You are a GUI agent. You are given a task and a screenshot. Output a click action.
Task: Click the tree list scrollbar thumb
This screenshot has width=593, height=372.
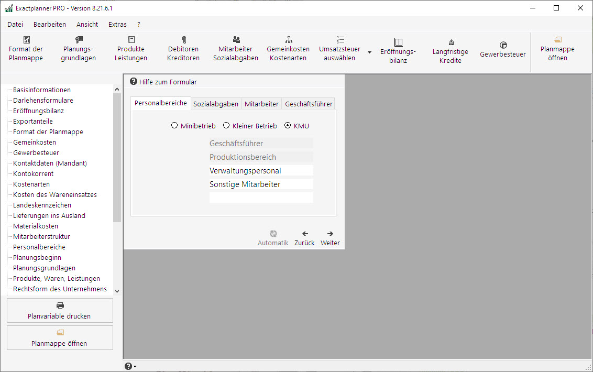117,157
